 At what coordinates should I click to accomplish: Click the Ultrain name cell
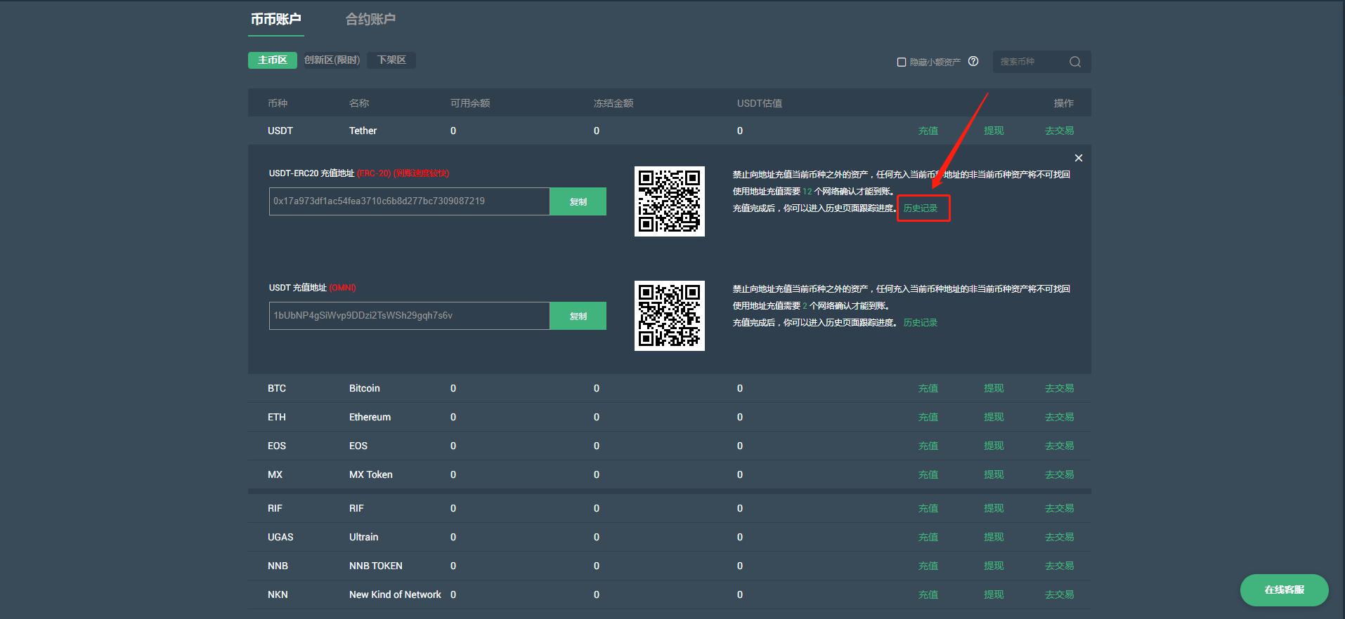pos(364,537)
